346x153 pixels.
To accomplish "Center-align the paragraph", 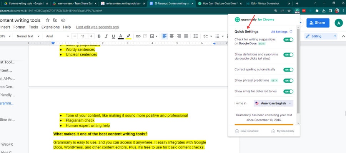I will point(172,36).
